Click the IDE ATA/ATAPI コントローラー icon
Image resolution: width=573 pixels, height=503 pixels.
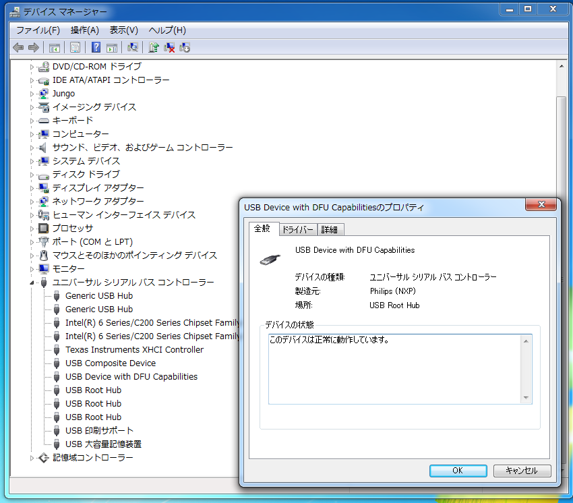(x=44, y=80)
